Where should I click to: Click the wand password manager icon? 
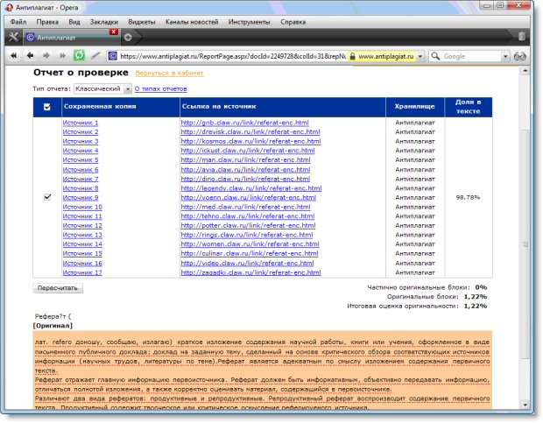click(x=95, y=55)
